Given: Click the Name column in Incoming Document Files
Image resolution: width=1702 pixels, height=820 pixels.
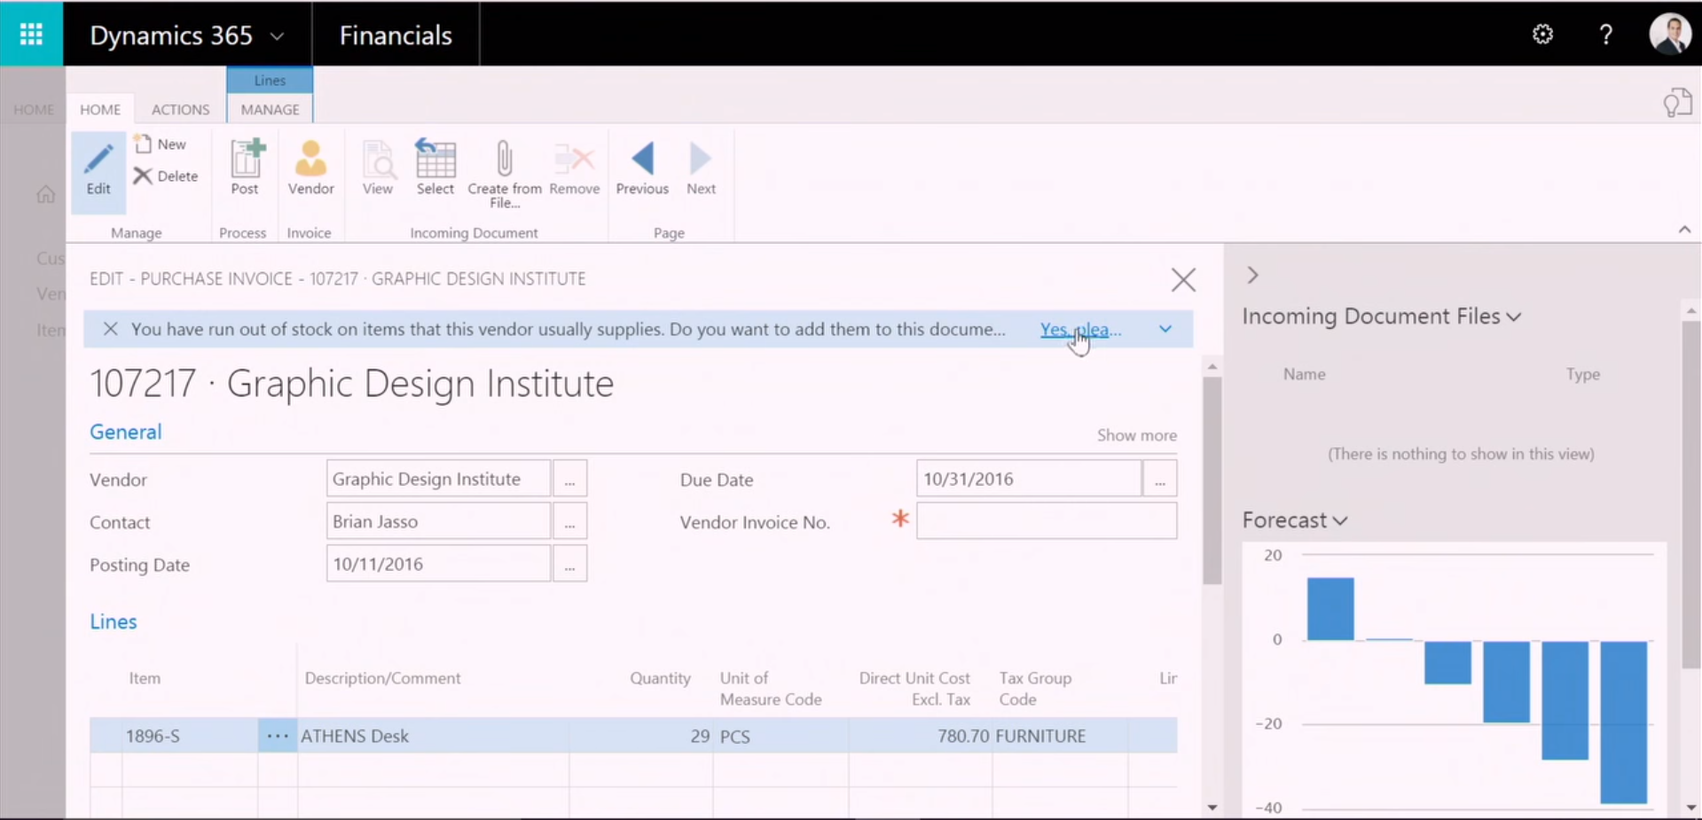Looking at the screenshot, I should [1304, 374].
